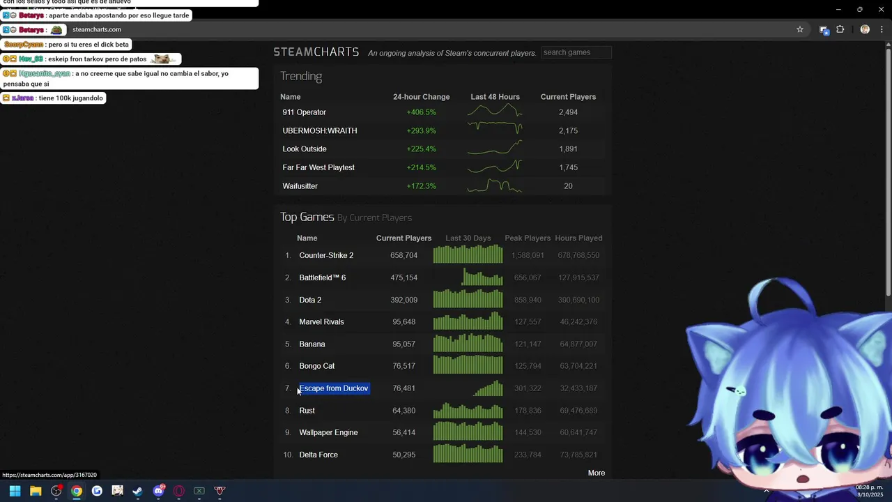Open 911 Operator trending game
The width and height of the screenshot is (892, 502).
(x=304, y=112)
